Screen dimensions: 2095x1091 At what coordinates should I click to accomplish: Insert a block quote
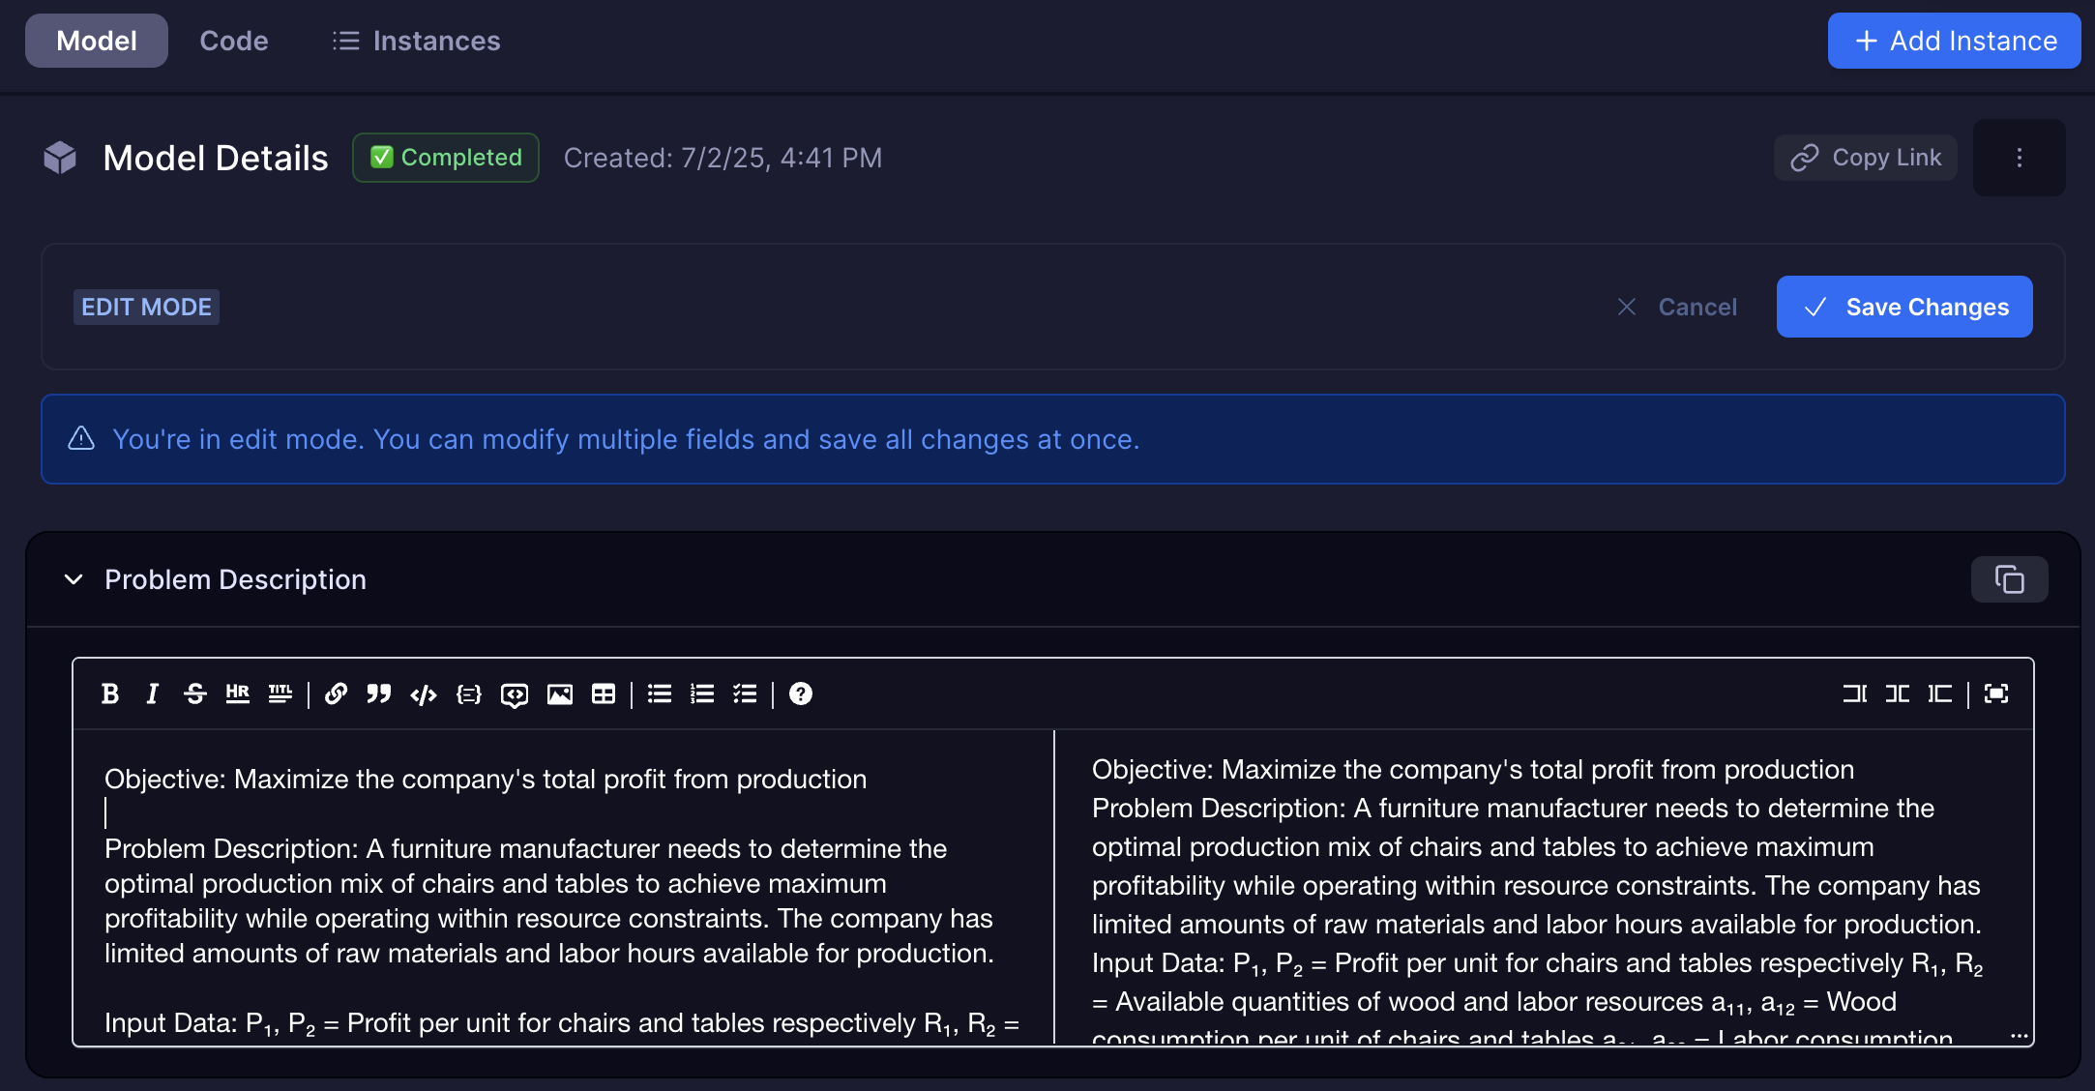[378, 693]
